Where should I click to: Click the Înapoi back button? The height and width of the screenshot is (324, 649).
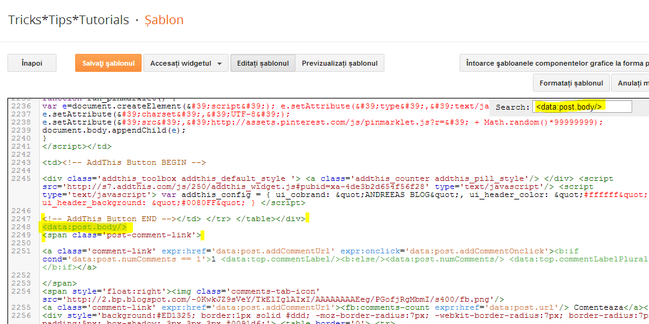pos(32,63)
